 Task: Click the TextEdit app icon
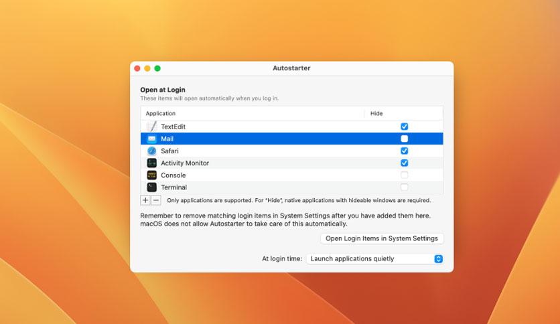click(152, 127)
